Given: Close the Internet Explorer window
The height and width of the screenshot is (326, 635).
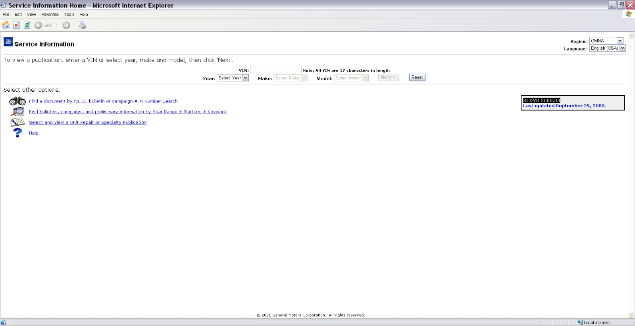Looking at the screenshot, I should (x=630, y=5).
